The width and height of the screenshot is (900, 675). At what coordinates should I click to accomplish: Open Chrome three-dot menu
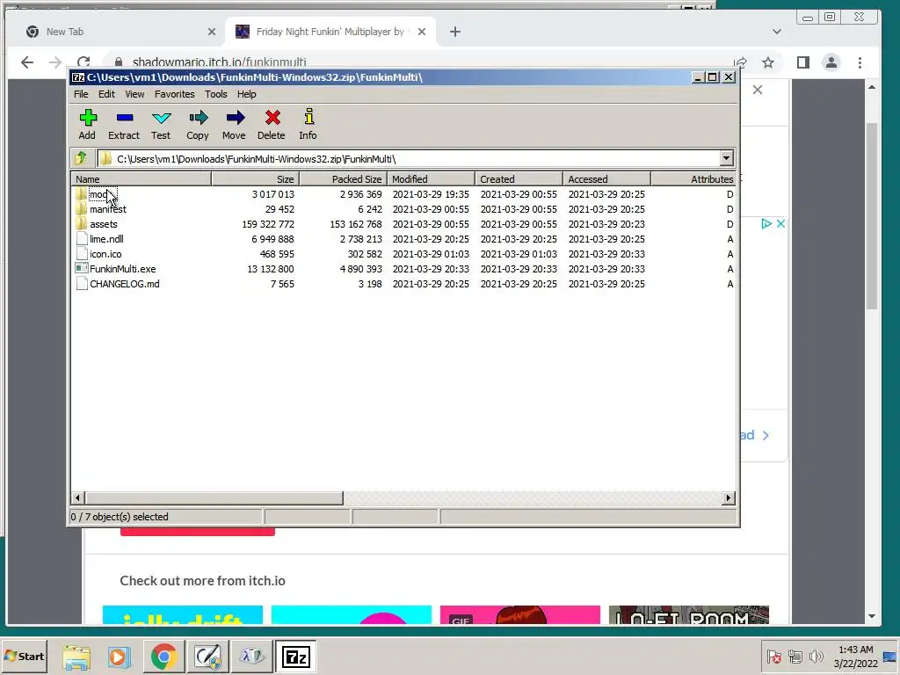click(x=860, y=62)
